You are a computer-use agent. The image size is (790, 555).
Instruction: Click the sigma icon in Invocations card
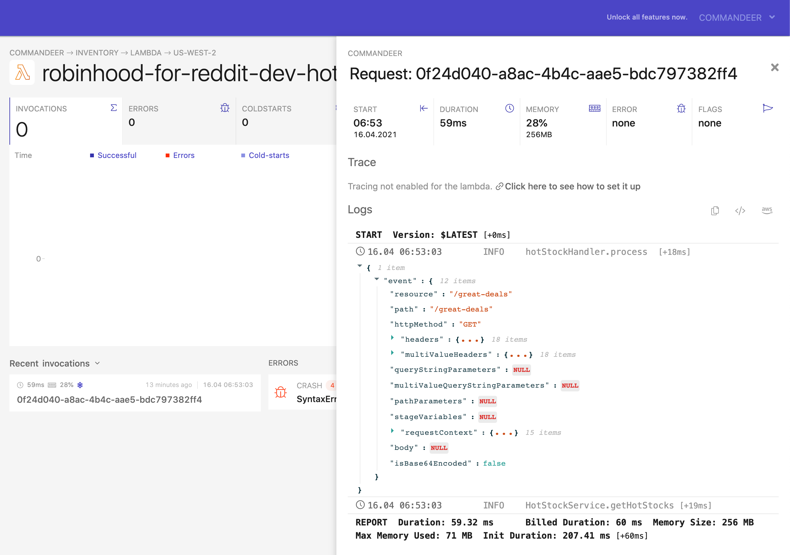click(x=113, y=108)
